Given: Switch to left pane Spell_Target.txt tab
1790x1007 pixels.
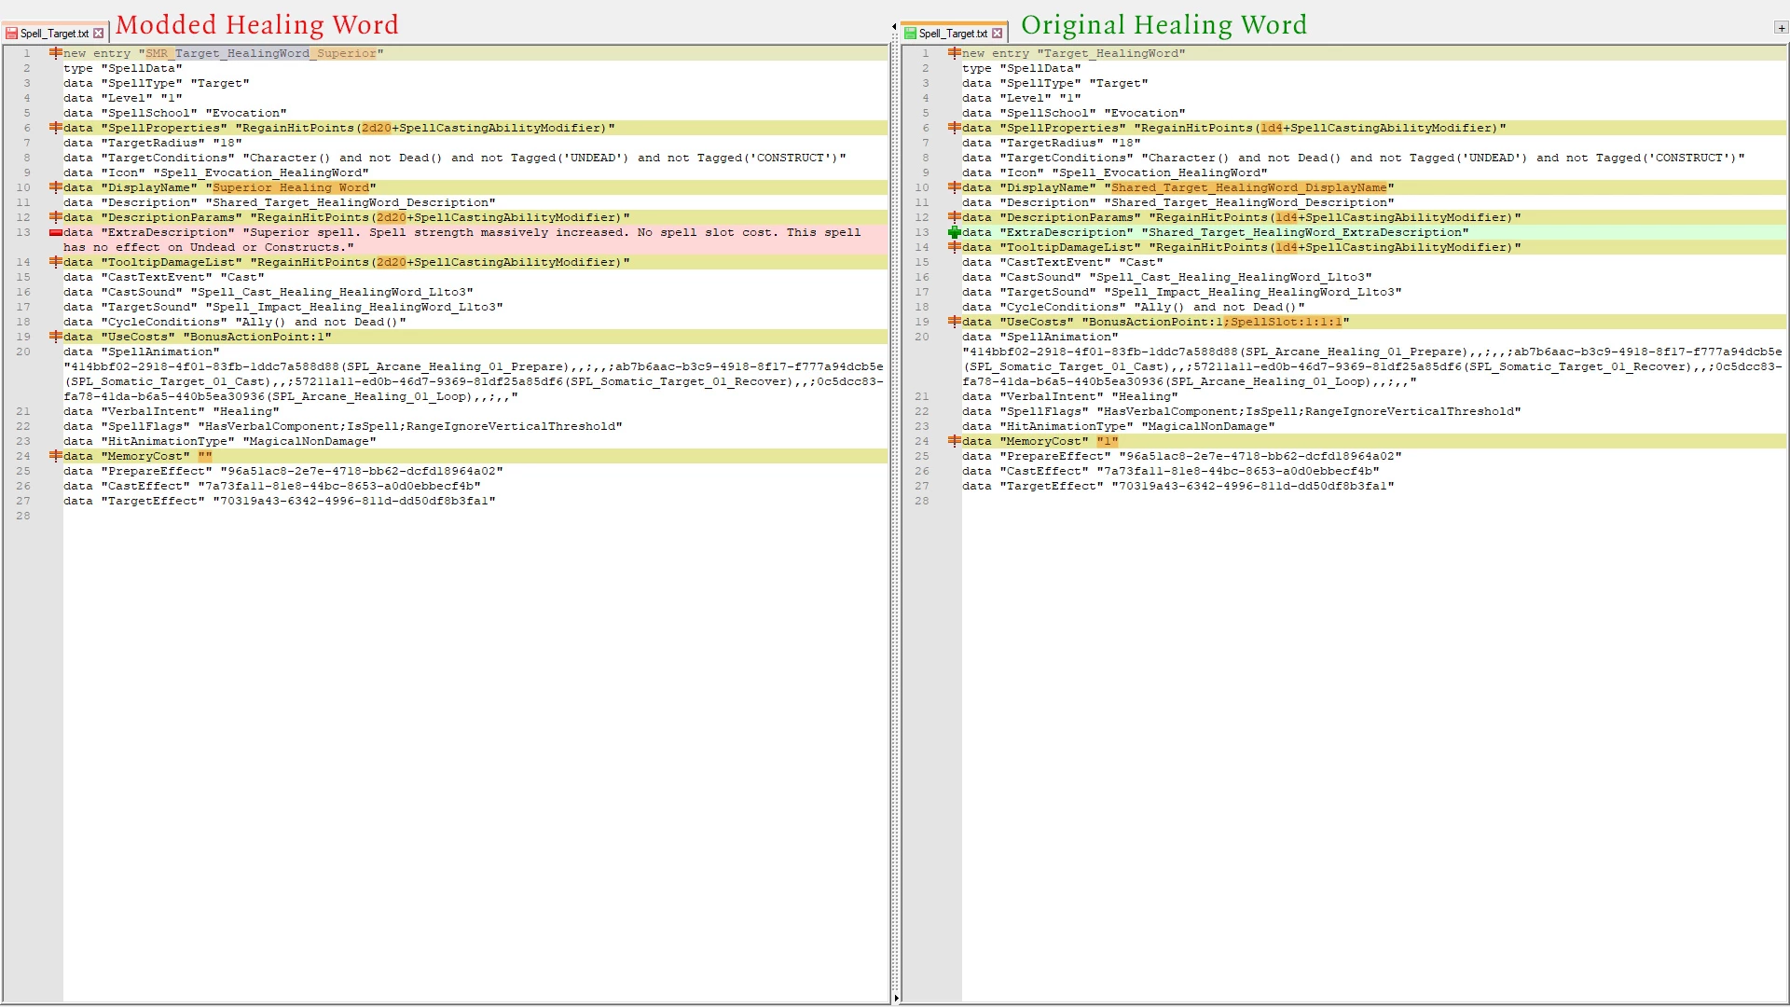Looking at the screenshot, I should pyautogui.click(x=54, y=33).
